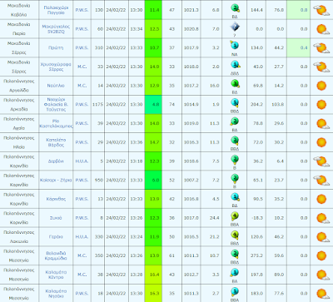
Task: Open the Κόρινθος station link
Action: 56,199
